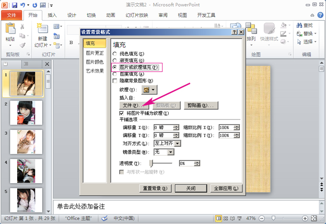The width and height of the screenshot is (326, 224).
Task: Select Gradient fill (渐变填充) radio button
Action: (115, 60)
